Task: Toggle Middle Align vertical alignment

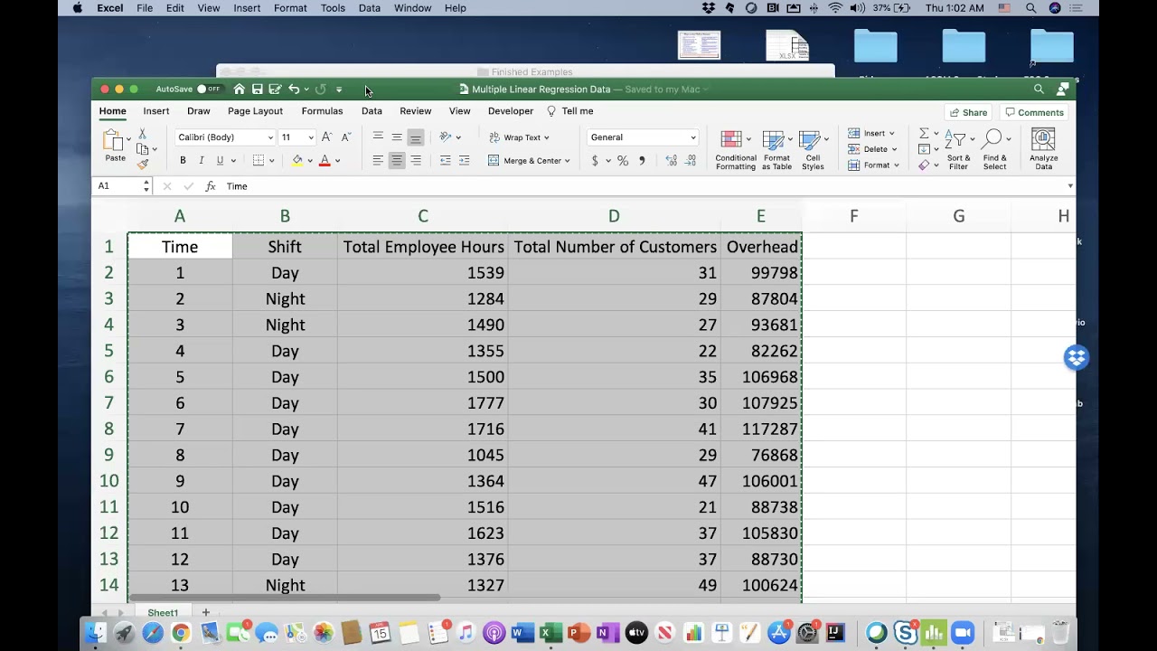Action: click(397, 137)
